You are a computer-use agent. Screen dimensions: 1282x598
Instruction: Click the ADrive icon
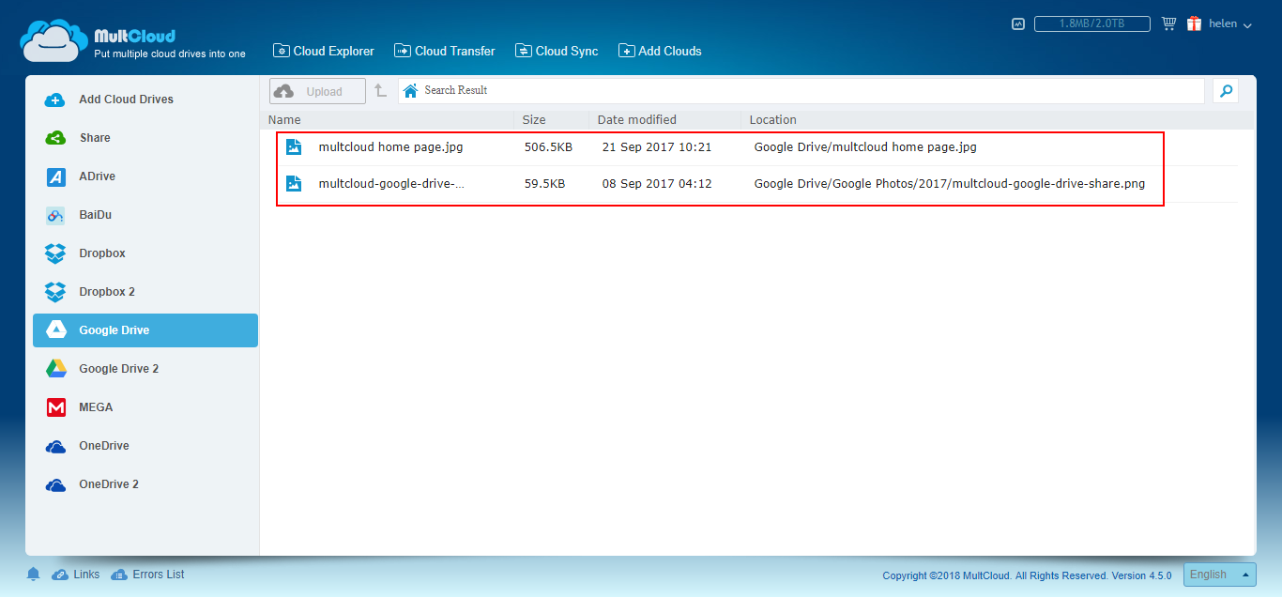tap(55, 176)
